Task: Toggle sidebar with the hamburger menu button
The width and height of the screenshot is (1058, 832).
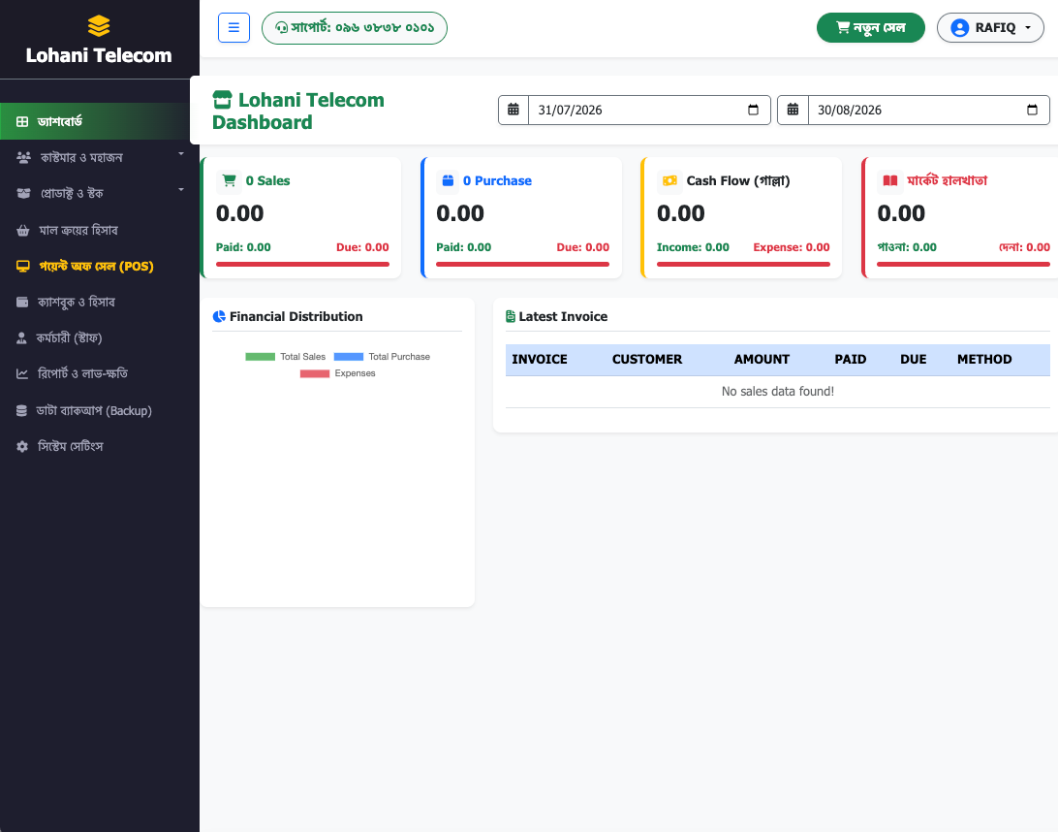Action: [234, 28]
